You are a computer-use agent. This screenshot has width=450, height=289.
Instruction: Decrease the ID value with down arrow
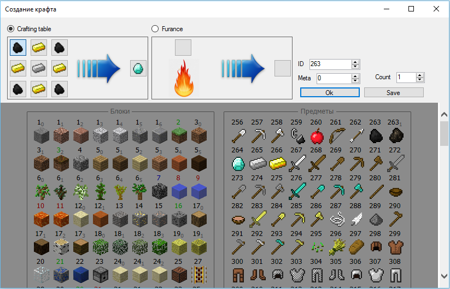[x=355, y=67]
